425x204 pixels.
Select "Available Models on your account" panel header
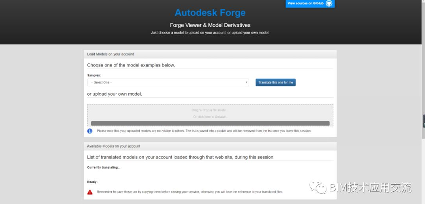point(114,146)
